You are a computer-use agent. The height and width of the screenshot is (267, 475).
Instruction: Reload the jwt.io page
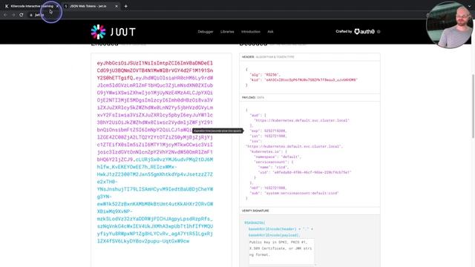[x=22, y=15]
